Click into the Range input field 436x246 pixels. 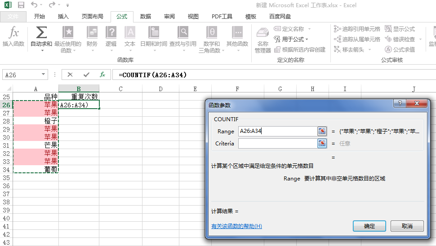point(278,131)
